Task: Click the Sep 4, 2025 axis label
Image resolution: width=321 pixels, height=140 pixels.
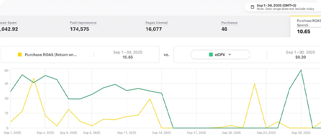Action: point(45,133)
